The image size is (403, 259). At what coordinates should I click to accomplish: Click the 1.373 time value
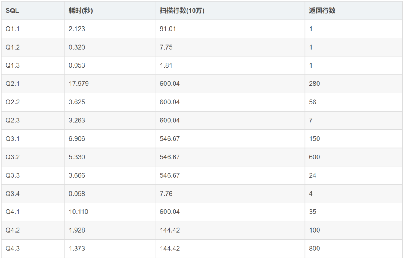77,249
